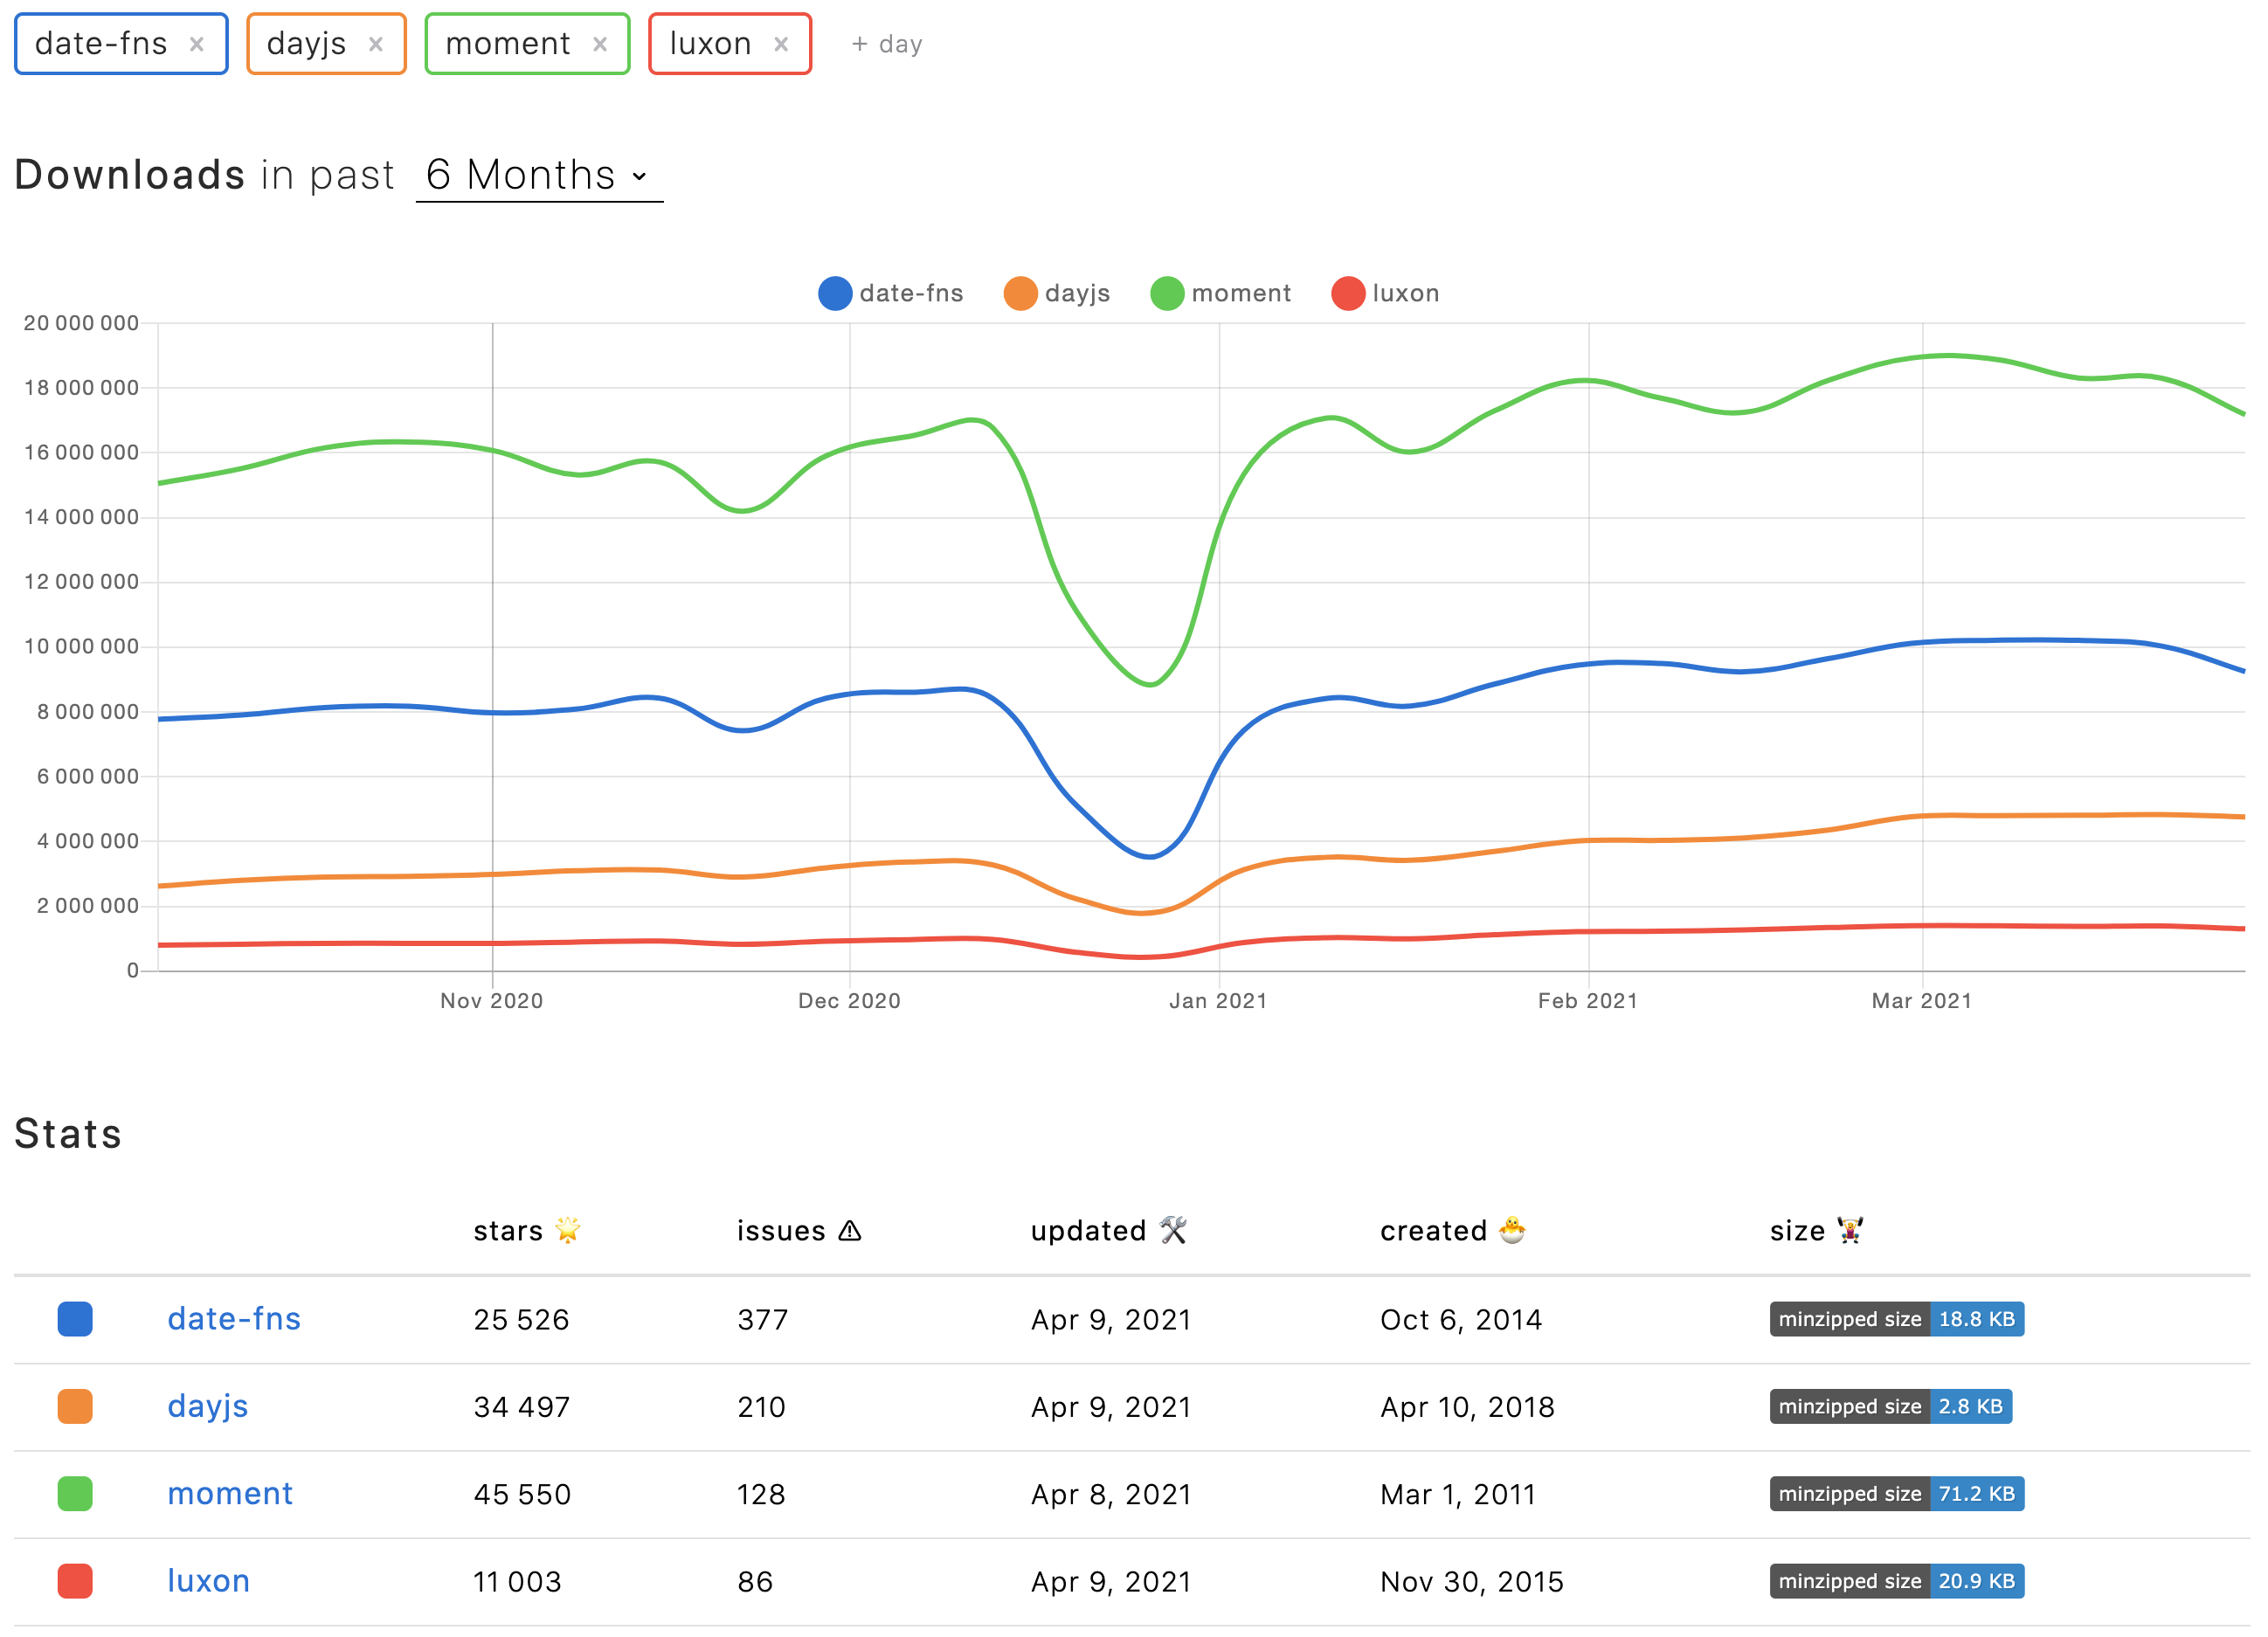Remove luxon tag with its x icon
2268x1637 pixels.
tap(781, 44)
